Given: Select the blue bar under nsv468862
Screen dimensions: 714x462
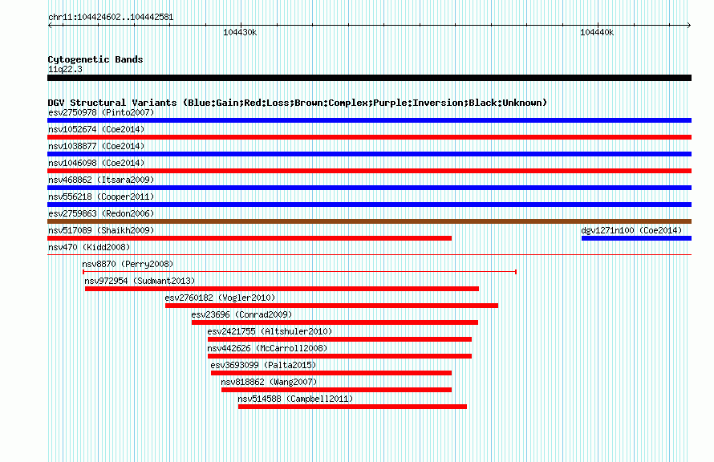Looking at the screenshot, I should click(369, 188).
